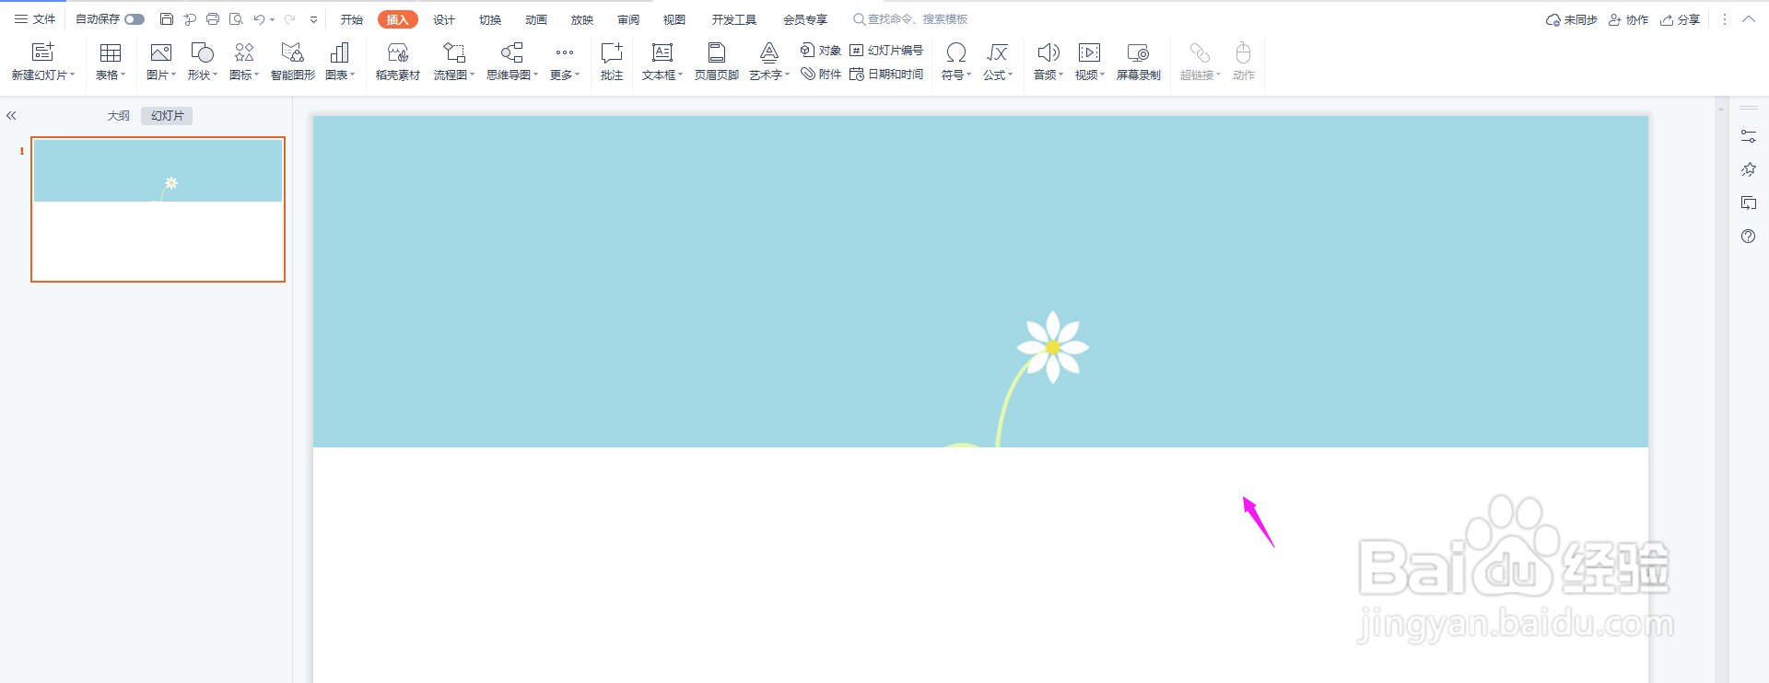Insert an Attachment (附件)
The image size is (1769, 683).
pyautogui.click(x=820, y=74)
